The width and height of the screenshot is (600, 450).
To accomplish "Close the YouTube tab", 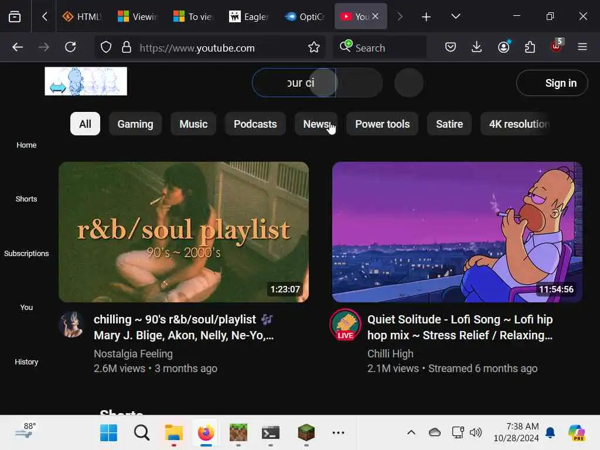I will coord(376,16).
